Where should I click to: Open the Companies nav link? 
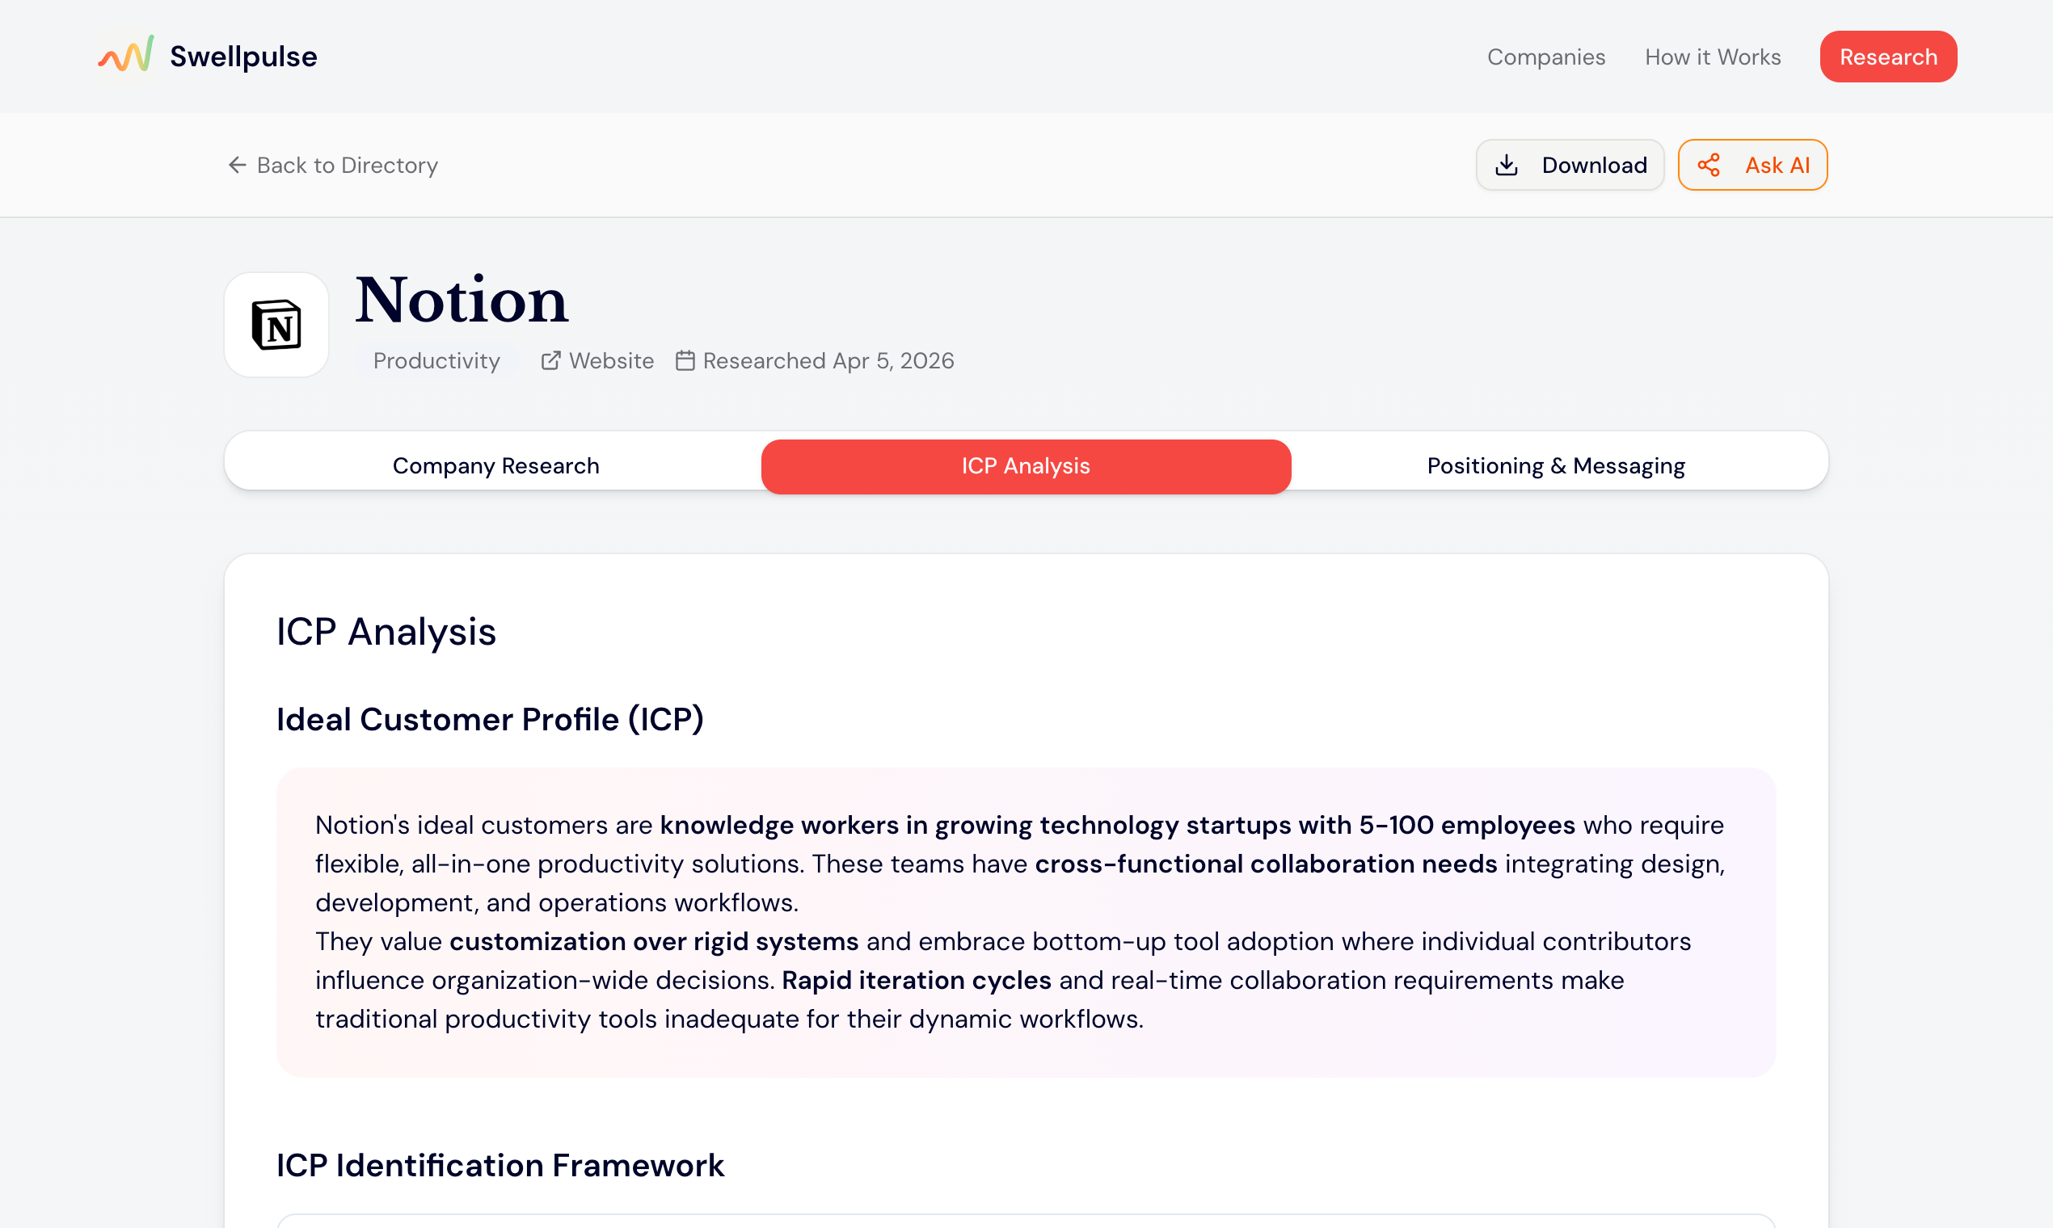(x=1545, y=57)
